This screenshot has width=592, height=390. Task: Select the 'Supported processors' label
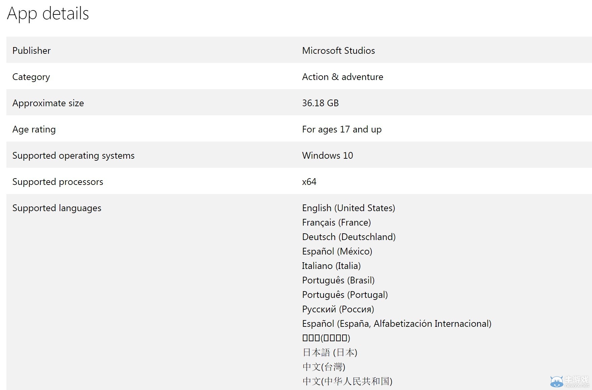[x=58, y=182]
